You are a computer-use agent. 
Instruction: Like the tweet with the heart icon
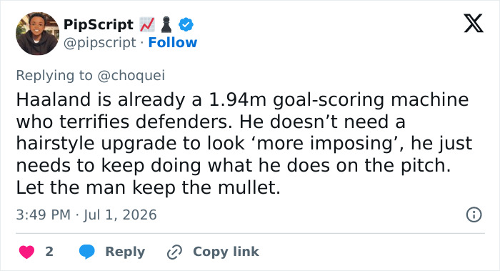pyautogui.click(x=27, y=252)
